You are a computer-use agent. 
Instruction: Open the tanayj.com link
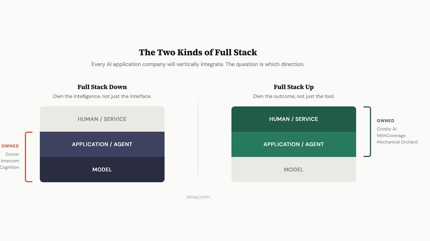click(197, 197)
